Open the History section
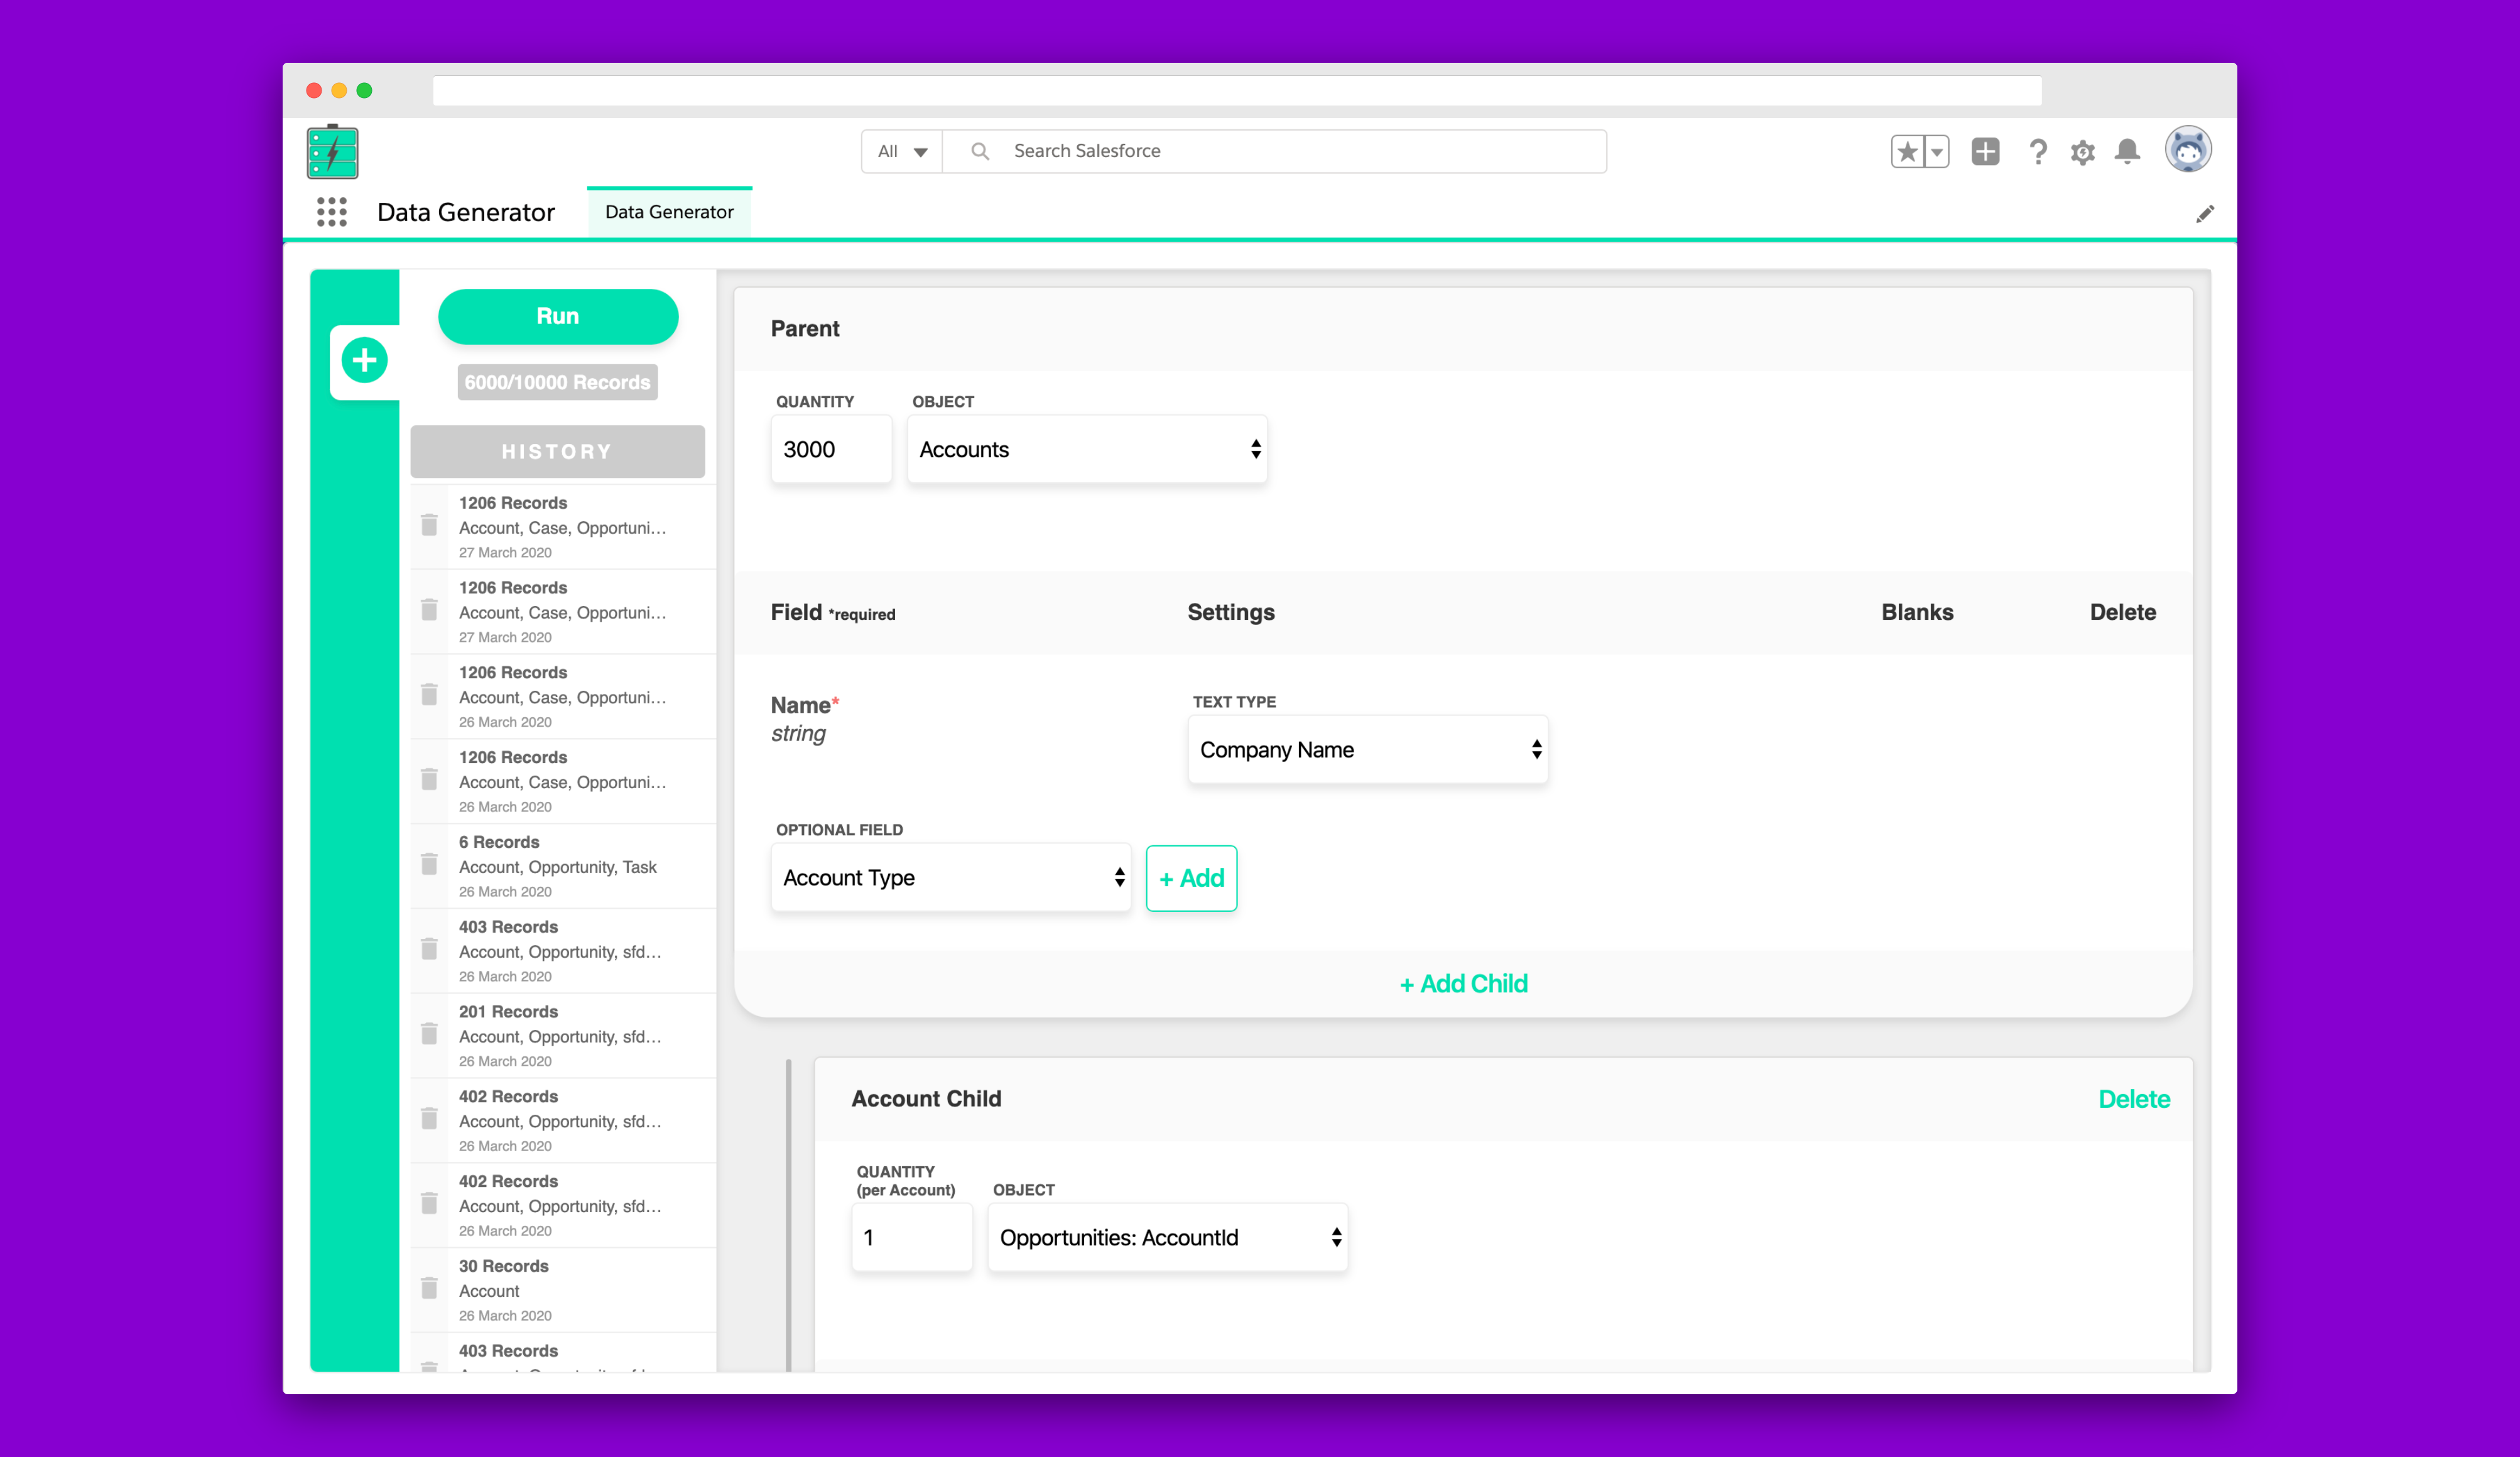This screenshot has width=2520, height=1457. pyautogui.click(x=557, y=451)
